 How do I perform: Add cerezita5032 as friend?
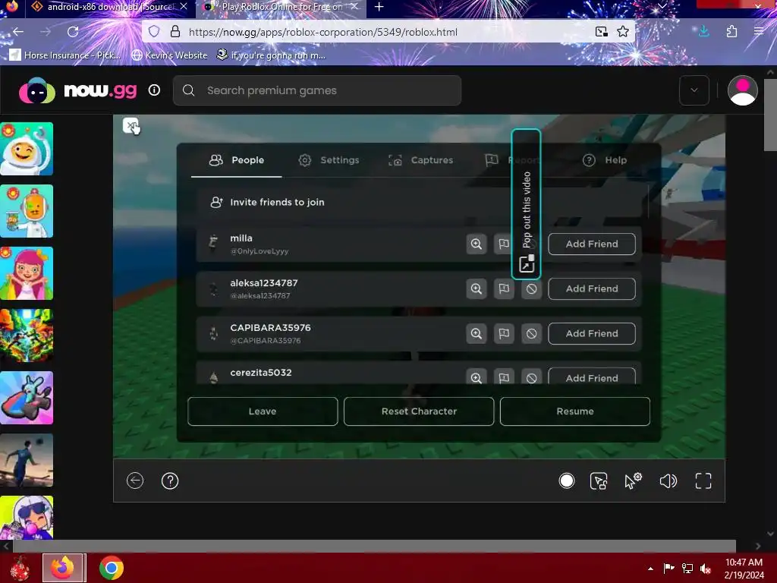point(592,377)
